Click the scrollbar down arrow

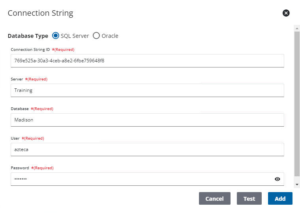(x=297, y=185)
